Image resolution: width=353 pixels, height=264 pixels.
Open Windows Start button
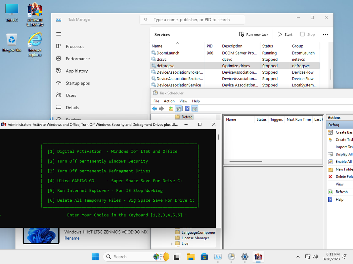coord(95,257)
